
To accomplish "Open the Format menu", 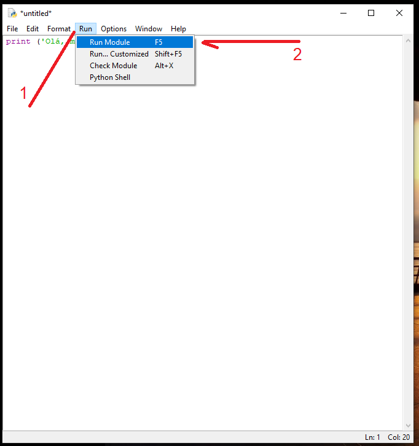I will coord(59,29).
